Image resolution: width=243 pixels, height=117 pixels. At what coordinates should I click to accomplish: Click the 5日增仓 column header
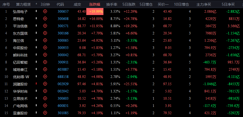(x=146, y=5)
